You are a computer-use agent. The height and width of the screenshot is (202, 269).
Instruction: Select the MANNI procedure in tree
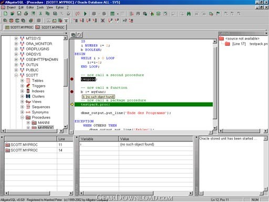tap(44, 123)
